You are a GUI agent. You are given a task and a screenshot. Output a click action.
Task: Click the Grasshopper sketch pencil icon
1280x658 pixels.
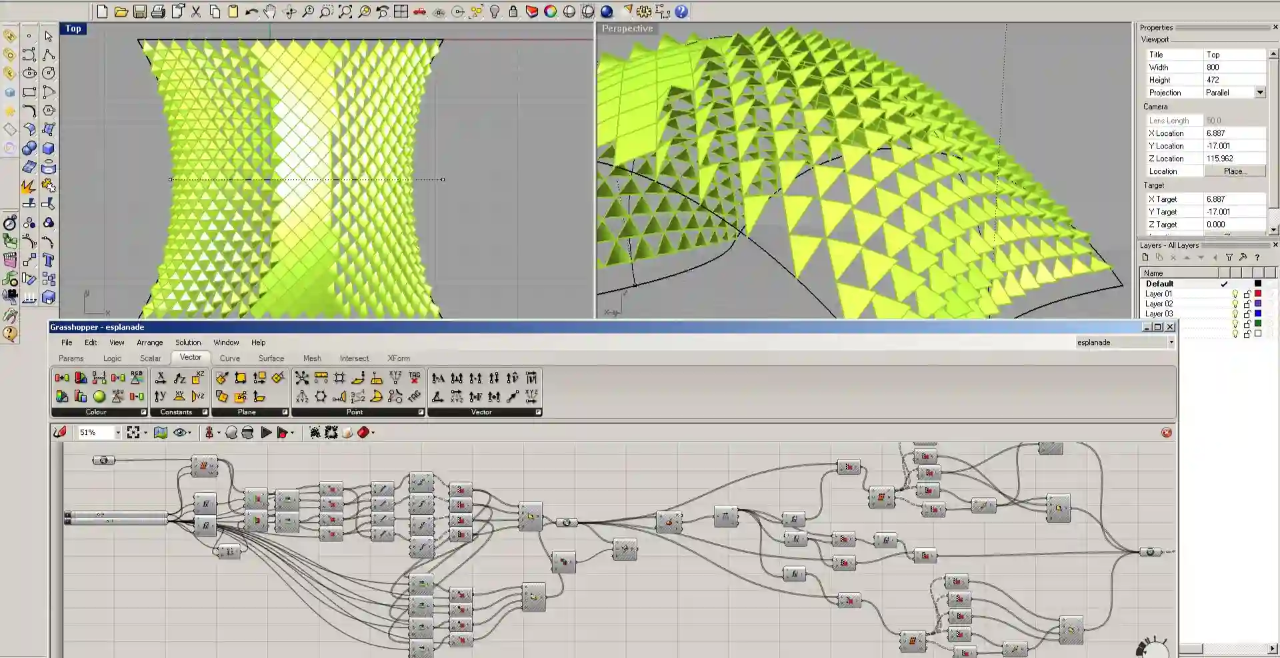[x=60, y=433]
